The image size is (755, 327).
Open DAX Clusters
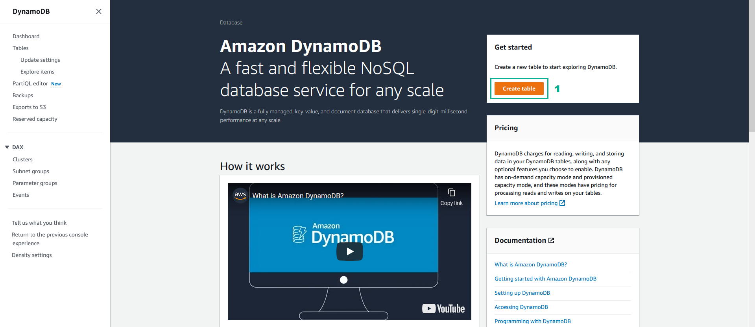(x=22, y=159)
